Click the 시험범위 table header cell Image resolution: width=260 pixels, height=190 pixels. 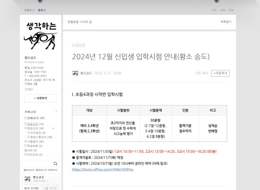point(123,110)
